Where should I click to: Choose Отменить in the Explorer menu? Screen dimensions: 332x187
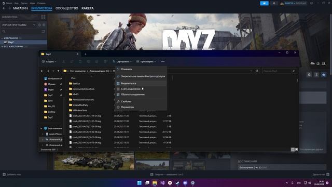click(x=141, y=69)
